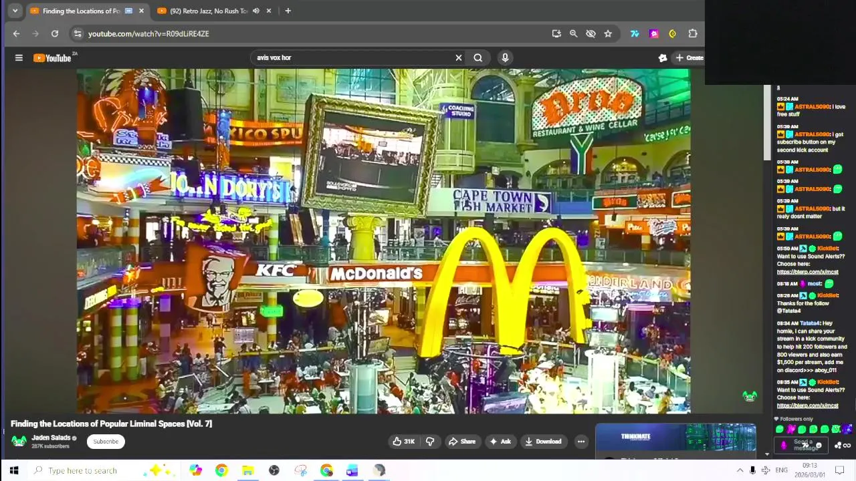
Task: Go to the YouTube home logo
Action: 53,58
